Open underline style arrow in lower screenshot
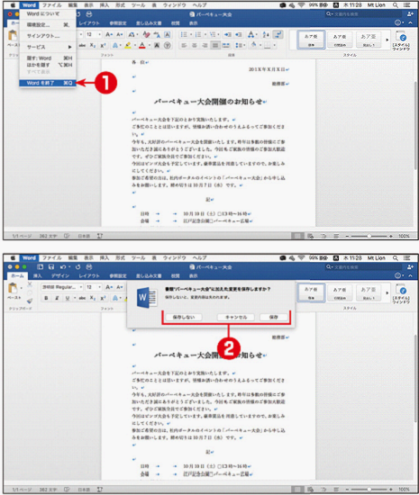The image size is (419, 495). coord(75,298)
